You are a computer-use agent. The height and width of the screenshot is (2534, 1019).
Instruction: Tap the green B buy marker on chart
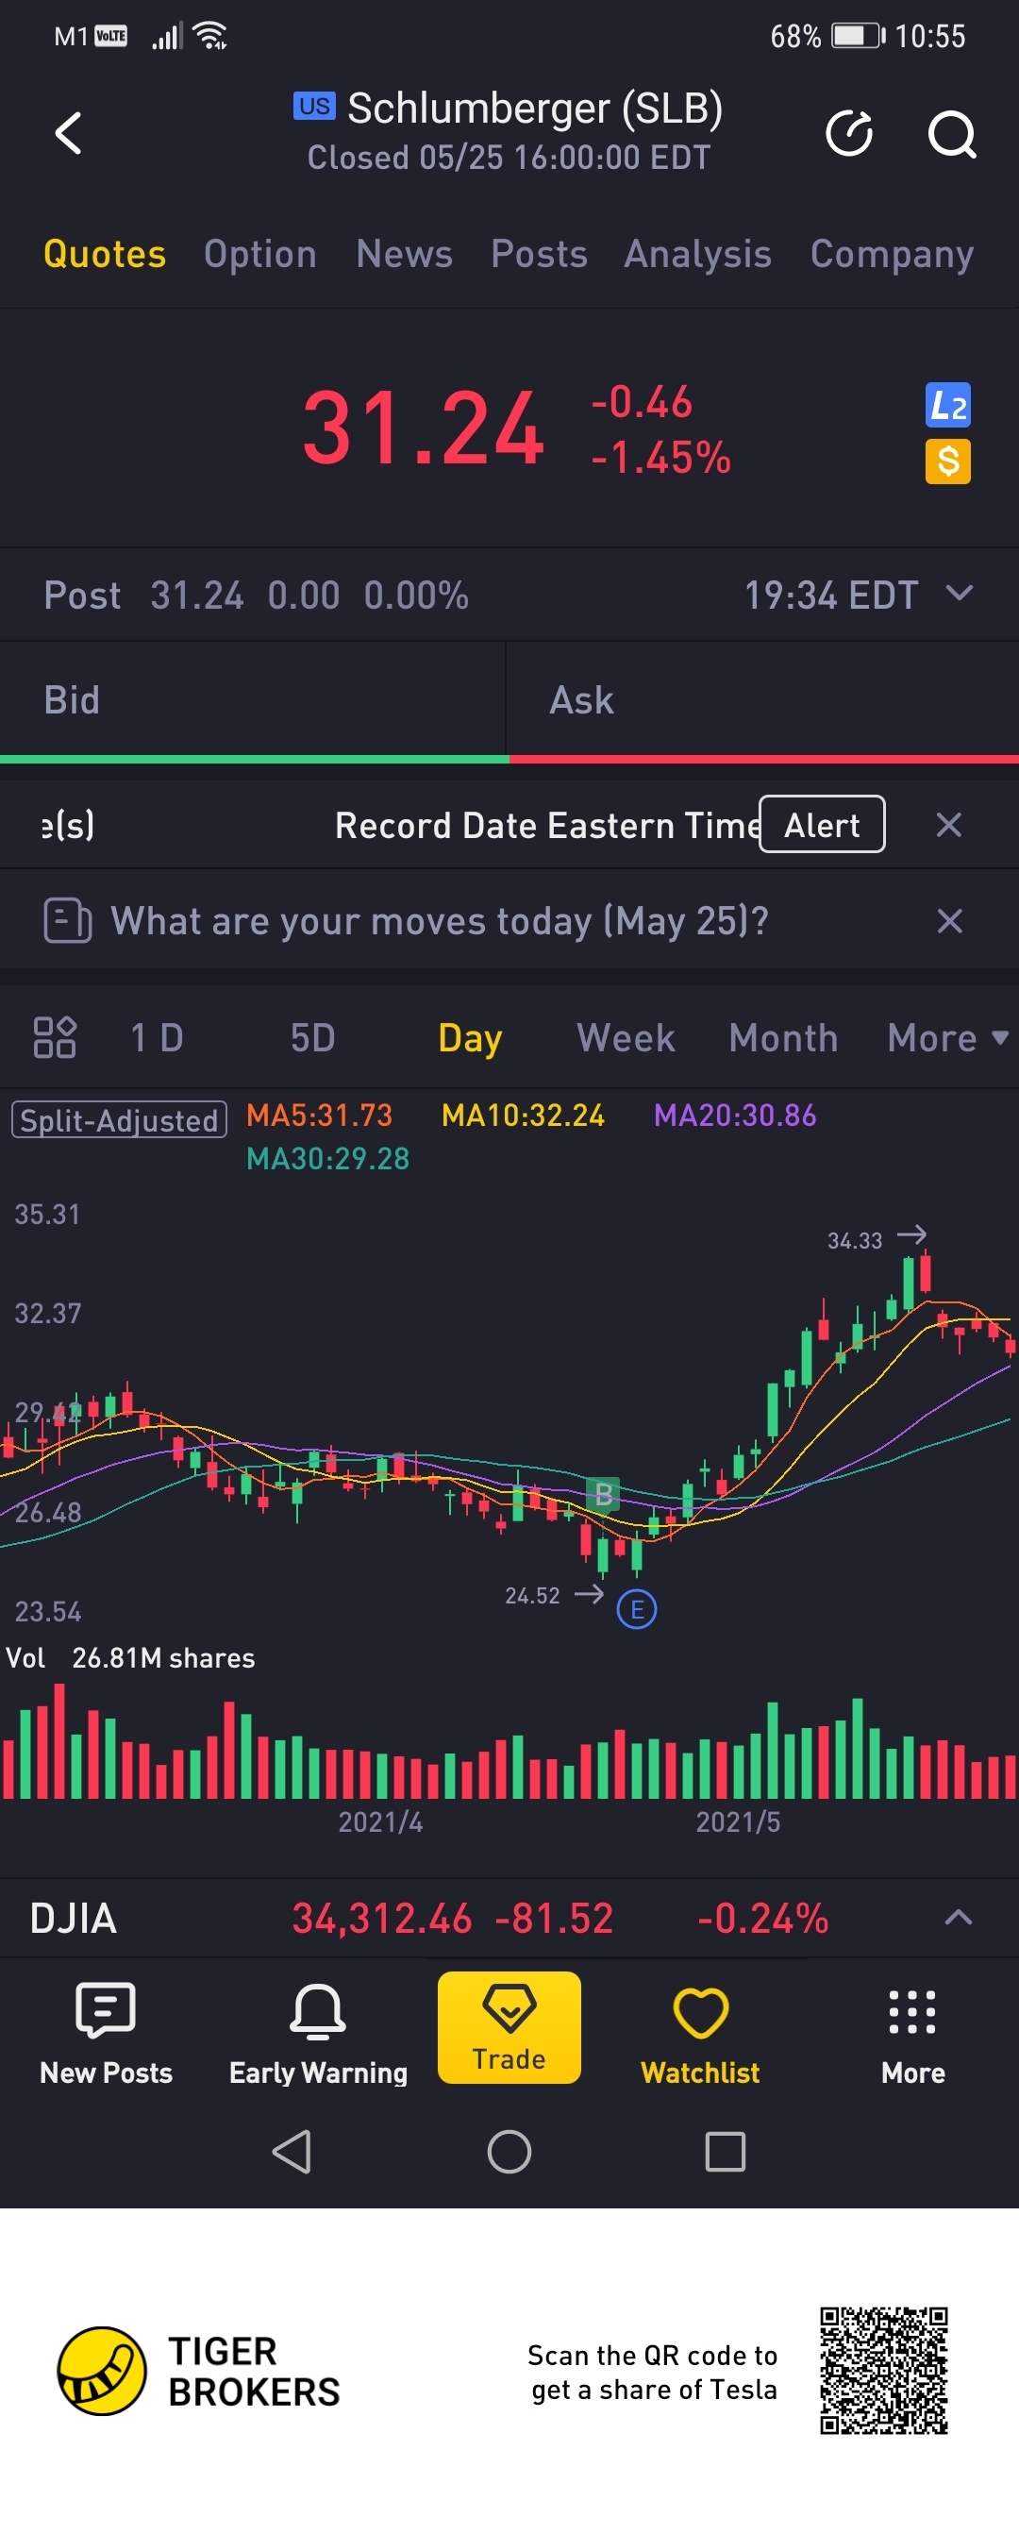click(x=603, y=1493)
